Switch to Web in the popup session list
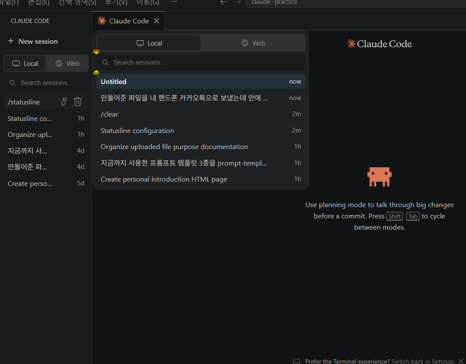Screen dimensions: 466x364 coord(253,43)
